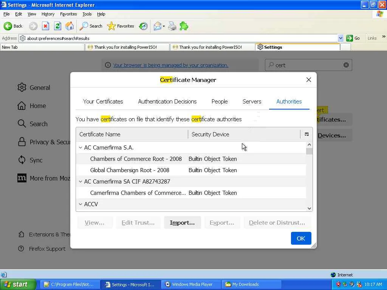The width and height of the screenshot is (387, 290).
Task: Open Windows Media Player from taskbar
Action: click(192, 284)
